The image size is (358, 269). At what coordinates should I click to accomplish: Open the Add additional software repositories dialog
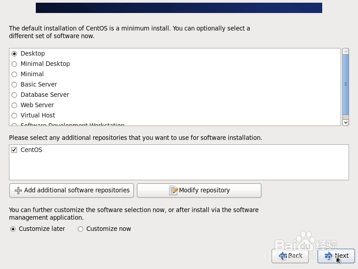point(72,190)
